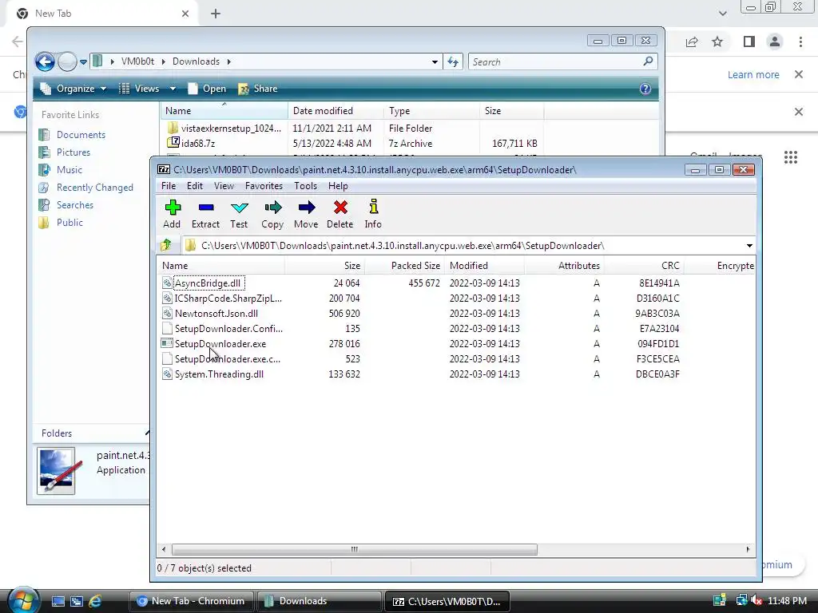Click the Add button in 7-Zip toolbar
The width and height of the screenshot is (818, 613).
tap(172, 214)
